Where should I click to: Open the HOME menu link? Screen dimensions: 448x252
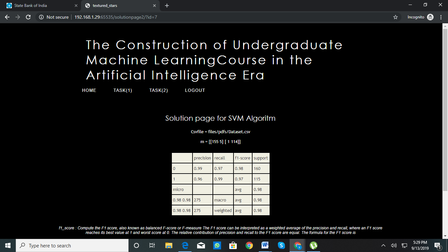click(x=89, y=90)
